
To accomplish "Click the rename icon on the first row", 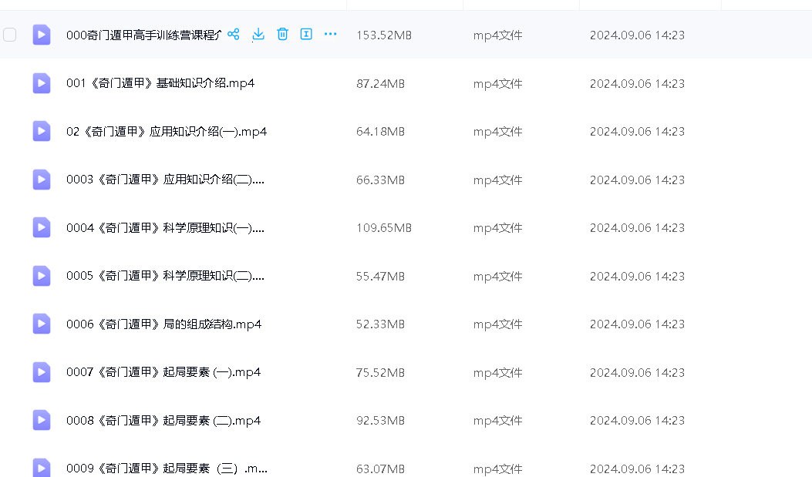I will pyautogui.click(x=306, y=35).
